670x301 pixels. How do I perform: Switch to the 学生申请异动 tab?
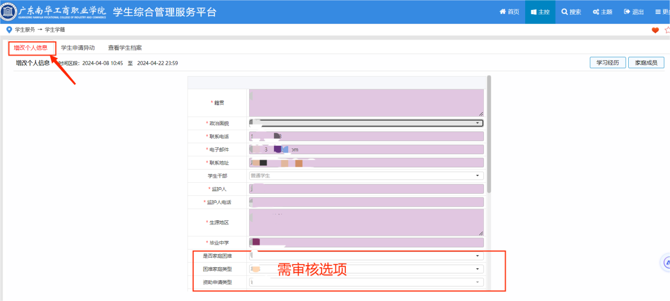(x=78, y=48)
